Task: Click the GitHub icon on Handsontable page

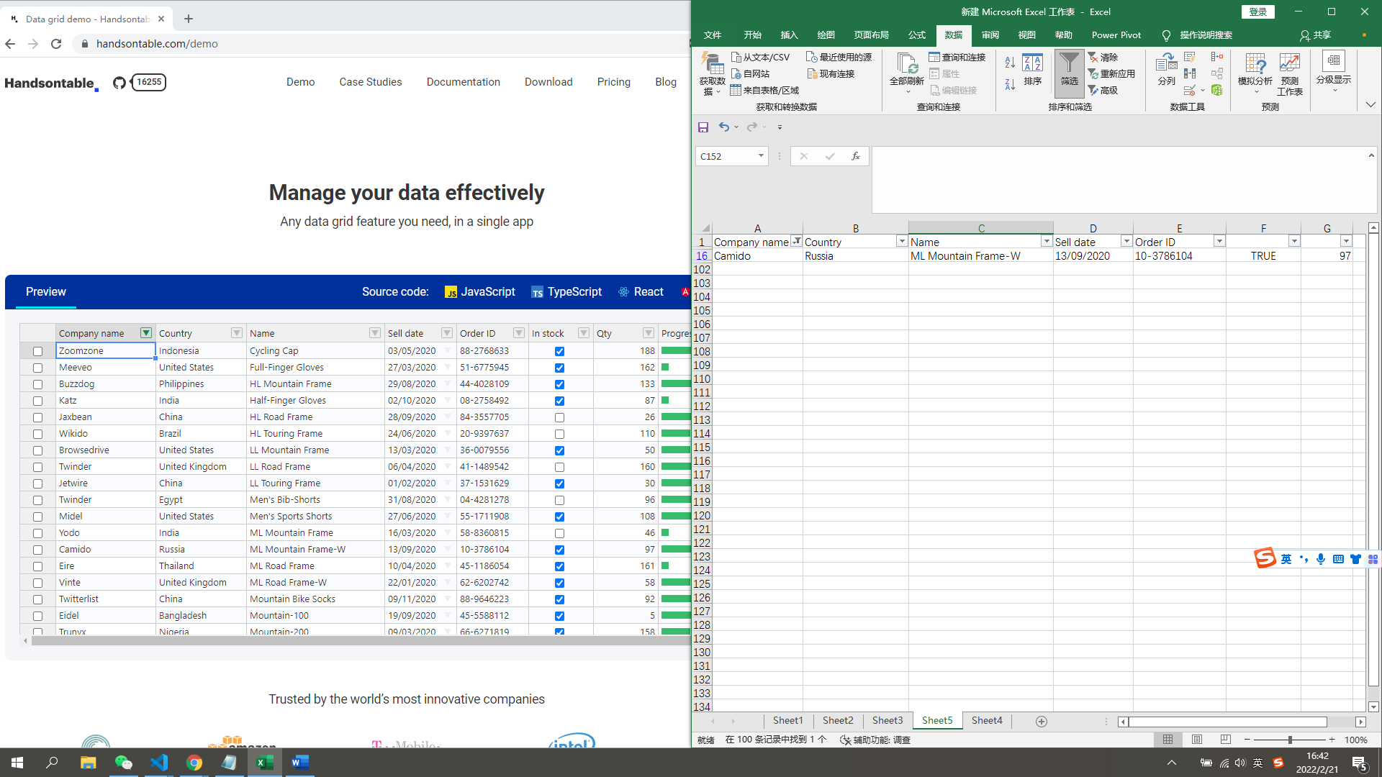Action: [119, 82]
